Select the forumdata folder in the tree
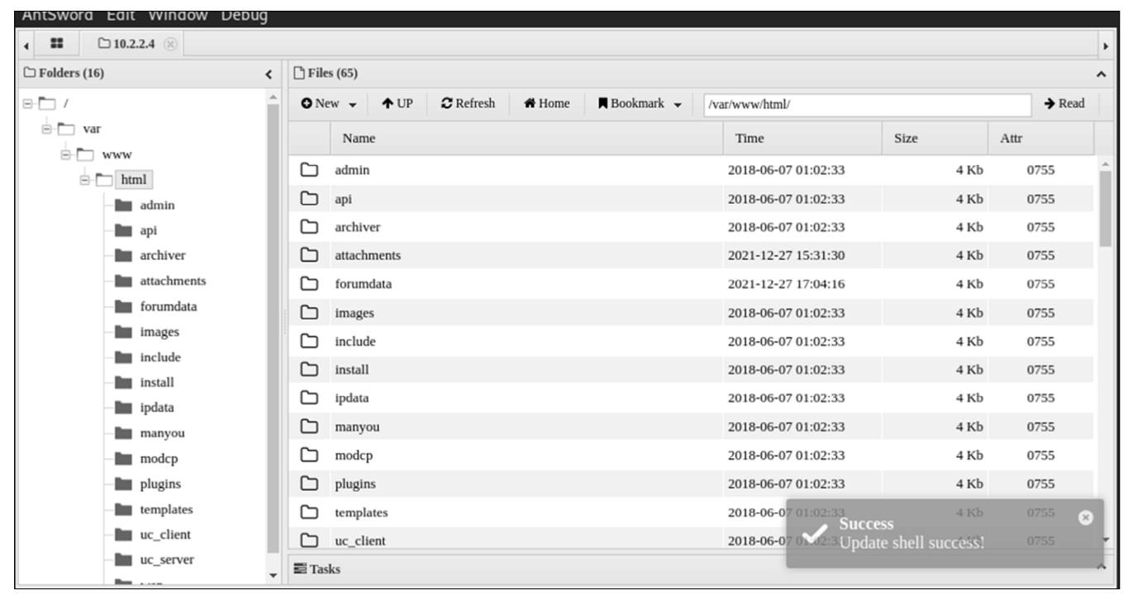 pyautogui.click(x=169, y=307)
